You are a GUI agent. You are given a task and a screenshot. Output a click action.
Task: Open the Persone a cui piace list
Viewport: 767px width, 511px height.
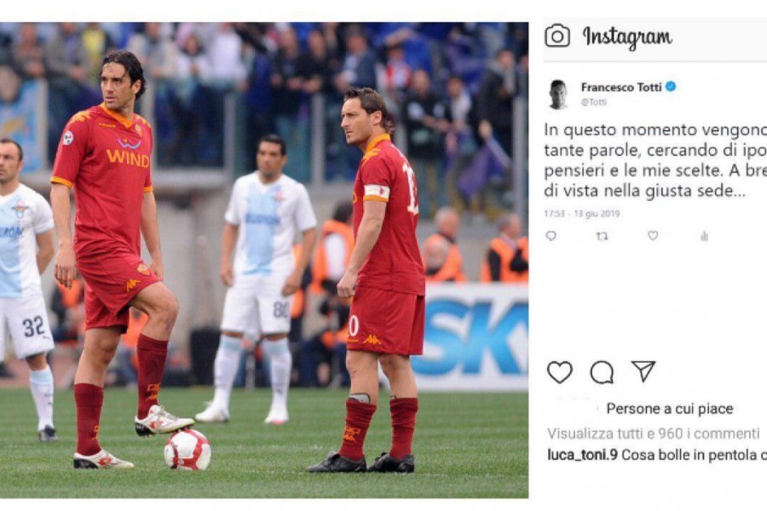tap(670, 409)
